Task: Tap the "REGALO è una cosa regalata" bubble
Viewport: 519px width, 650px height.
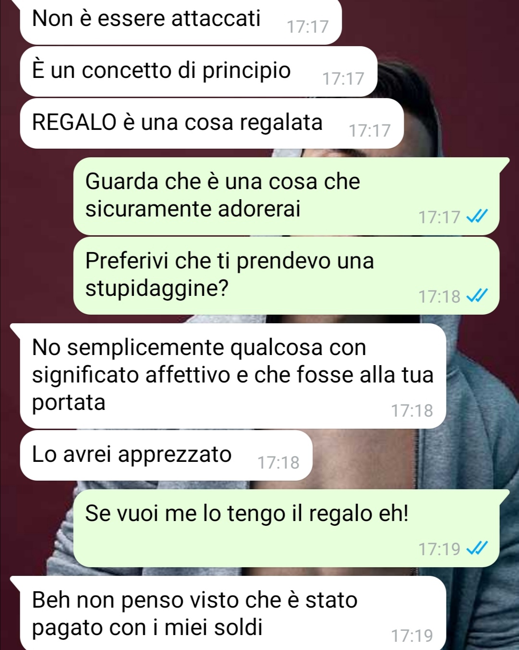Action: pos(211,123)
